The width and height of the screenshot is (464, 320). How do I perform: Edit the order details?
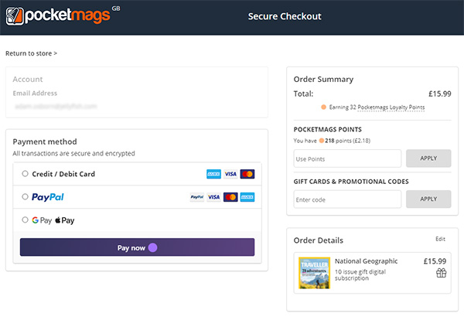pyautogui.click(x=440, y=239)
